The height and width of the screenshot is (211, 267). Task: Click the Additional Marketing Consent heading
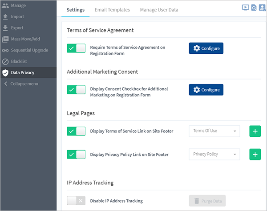pos(102,72)
